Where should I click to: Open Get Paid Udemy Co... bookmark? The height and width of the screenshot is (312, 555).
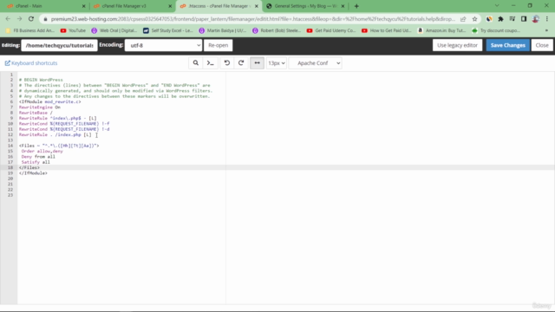331,30
